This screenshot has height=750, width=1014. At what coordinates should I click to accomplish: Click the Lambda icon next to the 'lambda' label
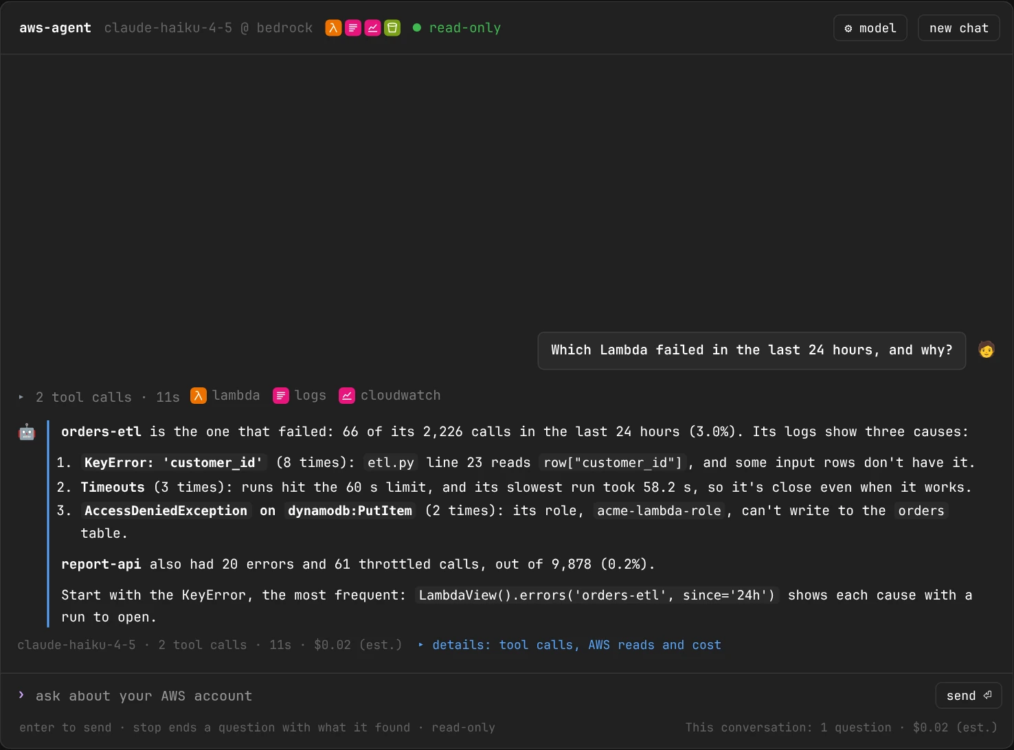pos(199,396)
